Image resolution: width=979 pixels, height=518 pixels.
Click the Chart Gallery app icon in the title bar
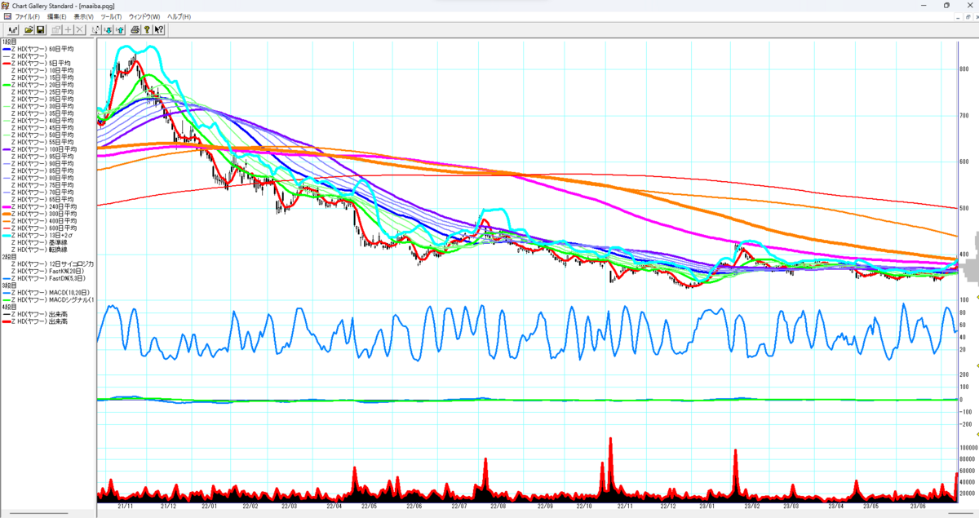pos(5,6)
